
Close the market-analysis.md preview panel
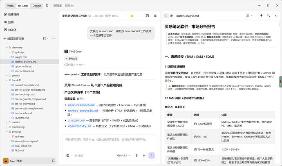(x=275, y=16)
